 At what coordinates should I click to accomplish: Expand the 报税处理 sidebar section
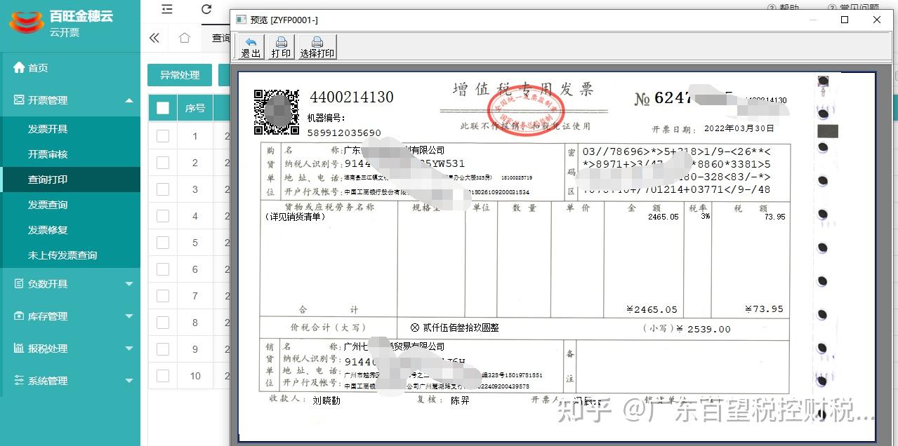70,349
